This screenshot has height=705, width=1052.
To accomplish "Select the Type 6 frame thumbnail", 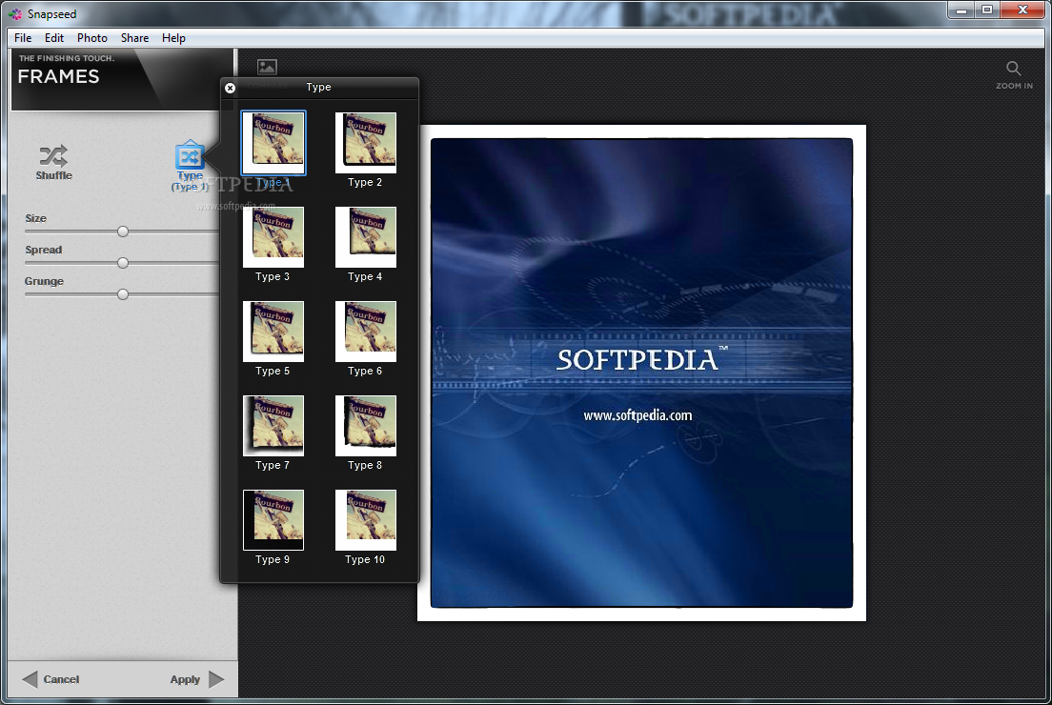I will (366, 332).
